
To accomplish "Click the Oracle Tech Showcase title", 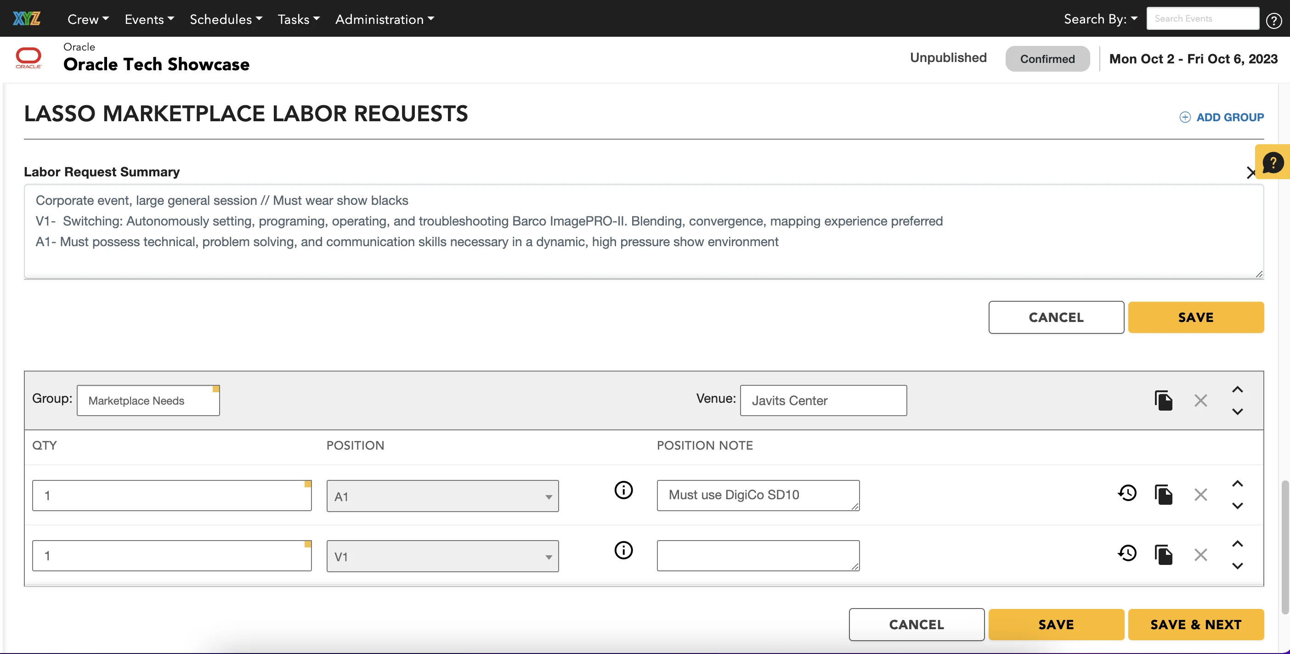I will coord(156,64).
